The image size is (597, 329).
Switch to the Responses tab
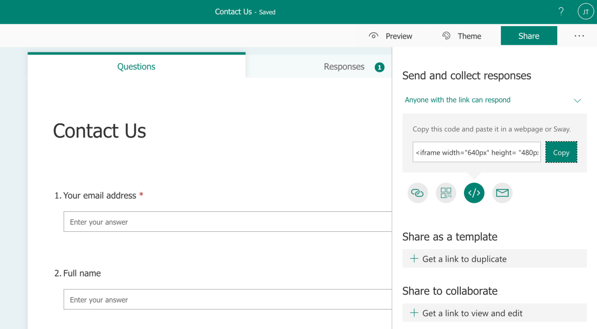[x=344, y=67]
